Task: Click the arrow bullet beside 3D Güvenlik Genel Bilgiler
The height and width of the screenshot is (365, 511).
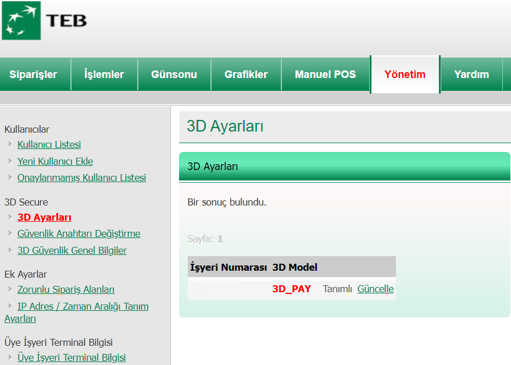Action: (10, 250)
